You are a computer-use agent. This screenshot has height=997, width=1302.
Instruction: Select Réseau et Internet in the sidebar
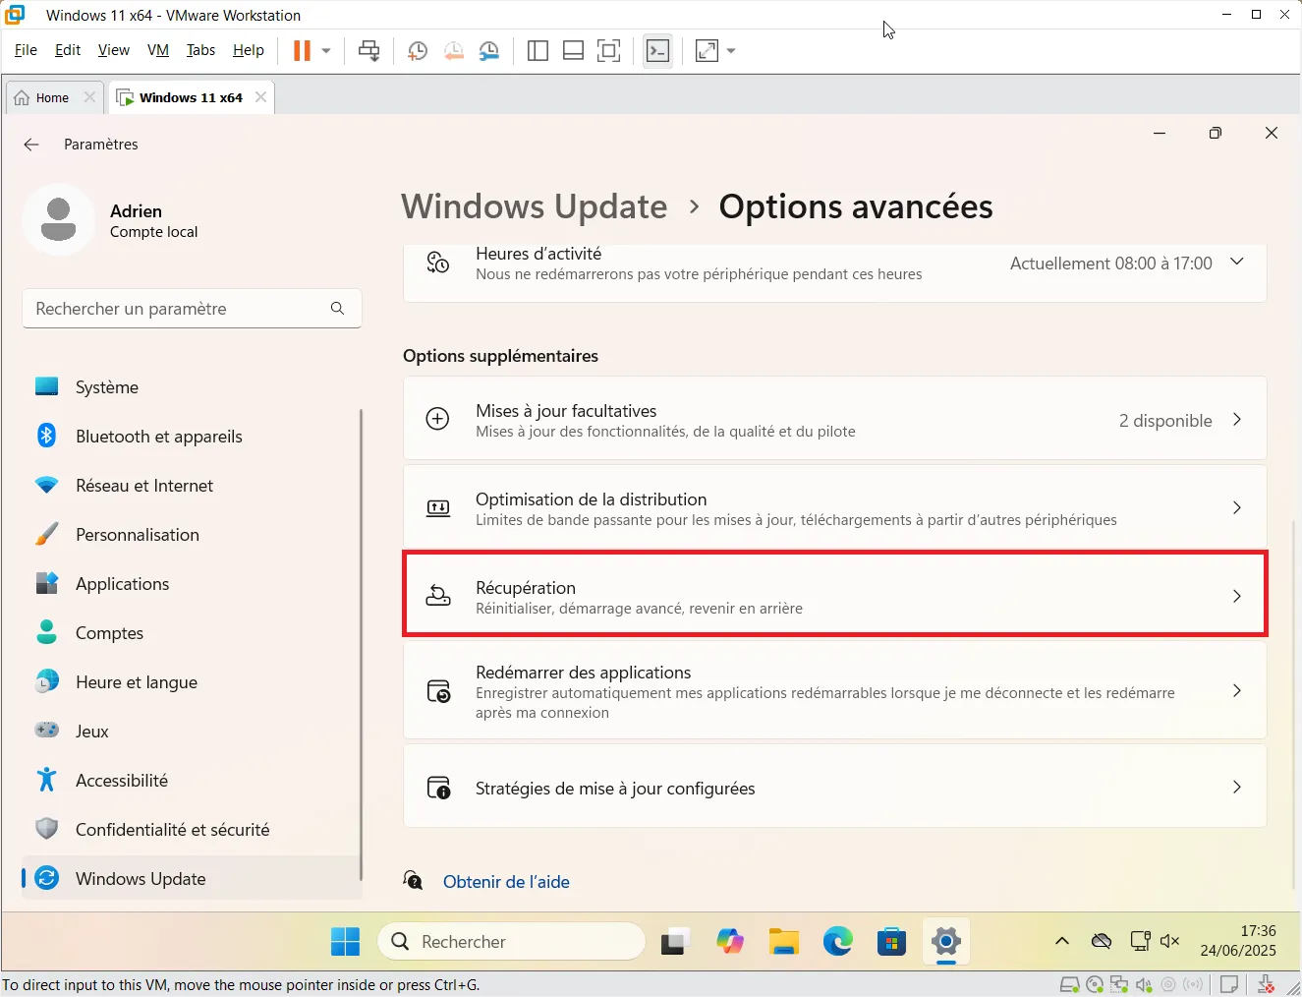[192, 486]
